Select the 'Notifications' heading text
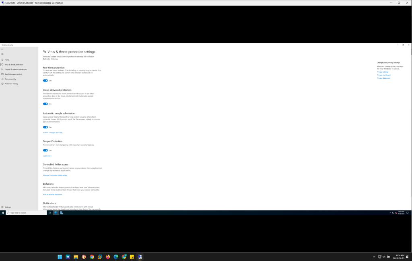The height and width of the screenshot is (261, 412). click(49, 203)
